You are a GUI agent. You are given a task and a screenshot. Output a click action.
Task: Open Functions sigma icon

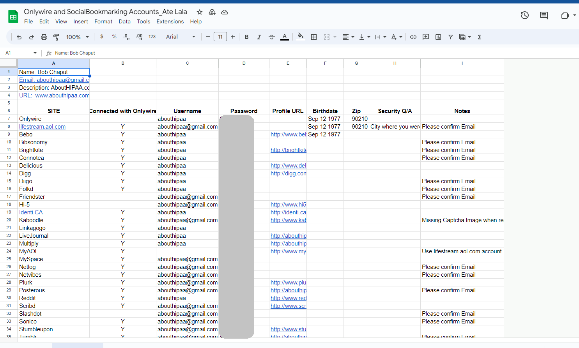(x=480, y=37)
